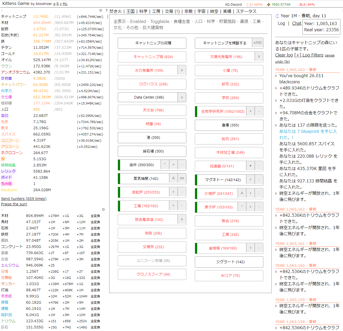Viewport: 343px width, 331px height.
Task: Open options via the gear icon near tabs
Action: 101,10
